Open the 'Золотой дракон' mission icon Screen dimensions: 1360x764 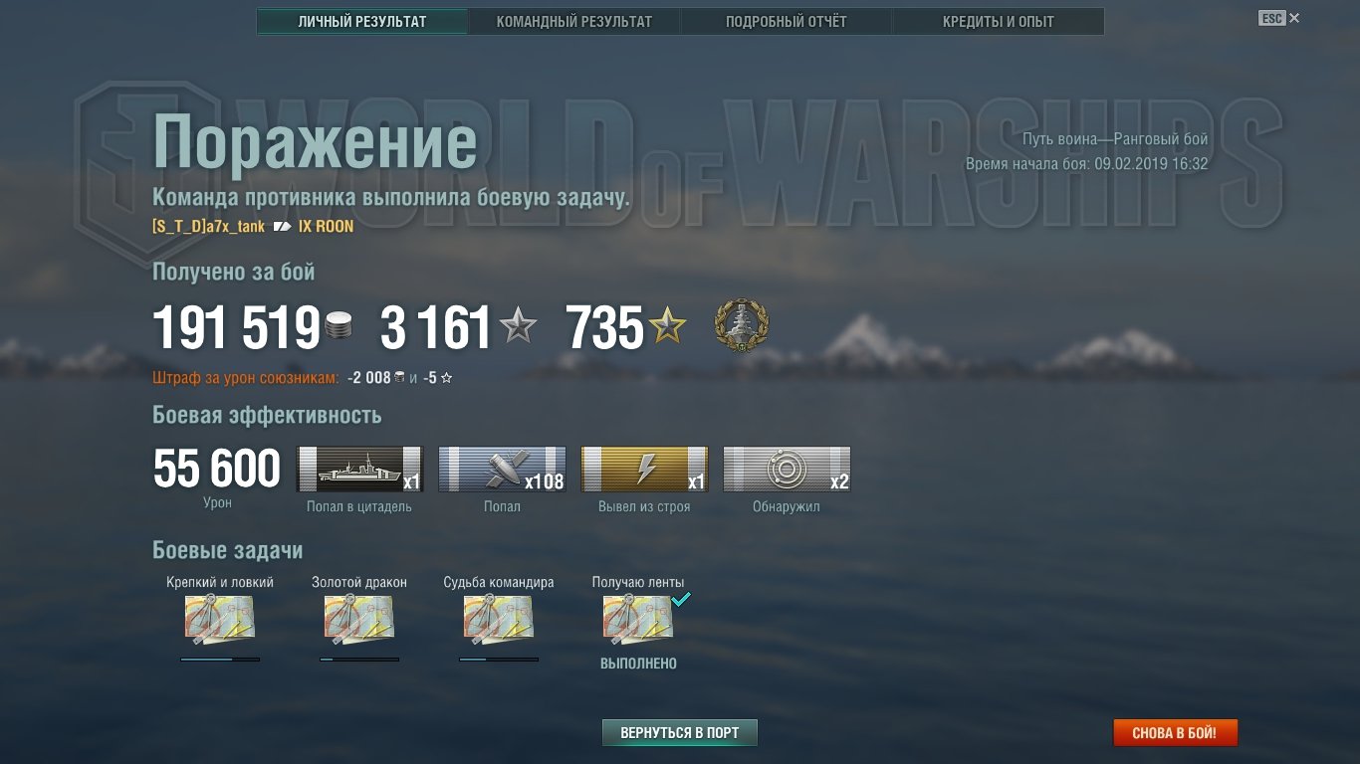coord(359,619)
